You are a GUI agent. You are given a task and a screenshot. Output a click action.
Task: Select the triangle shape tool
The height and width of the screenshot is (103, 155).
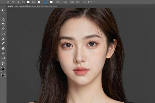coord(3,63)
